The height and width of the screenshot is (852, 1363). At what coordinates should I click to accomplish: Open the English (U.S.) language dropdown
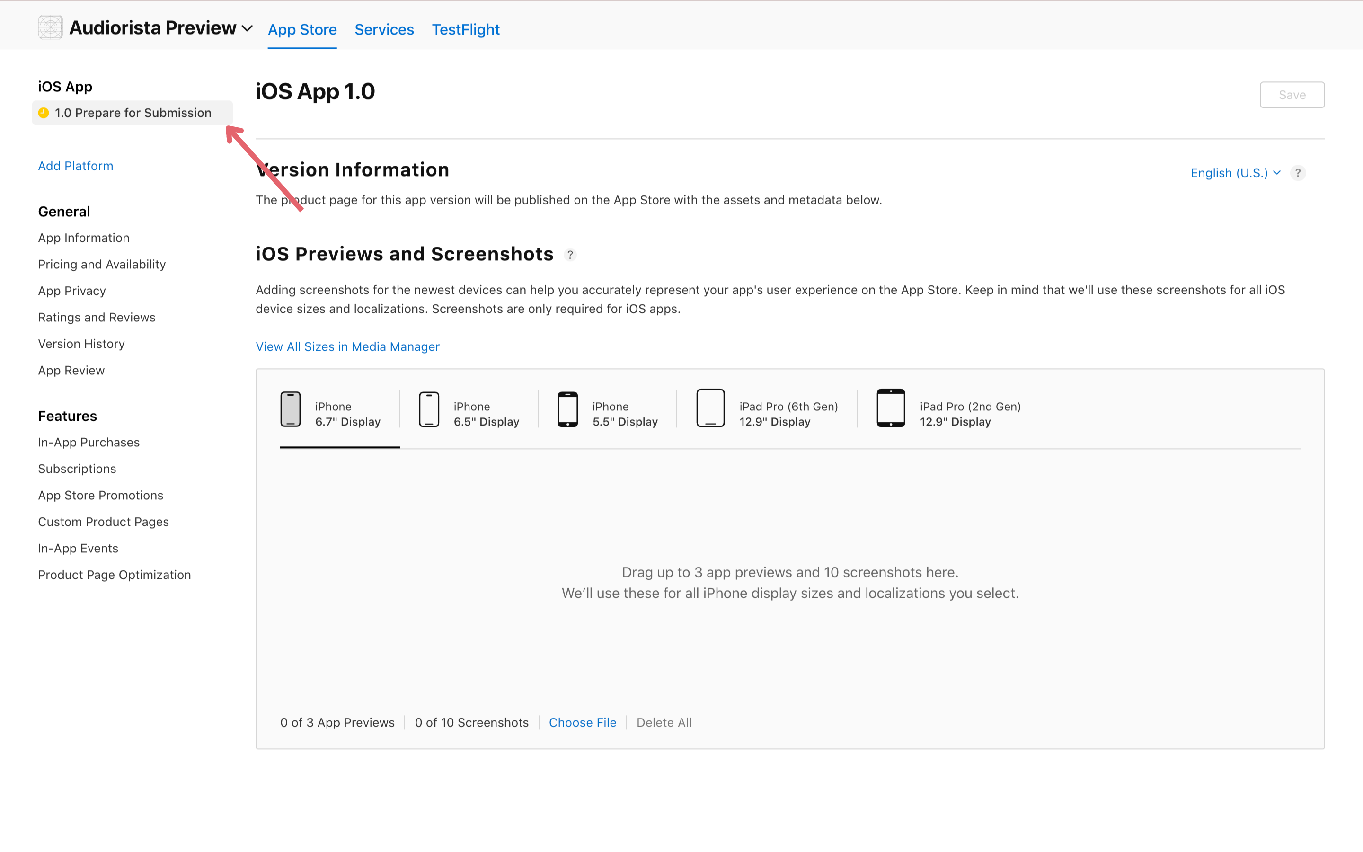[1236, 173]
